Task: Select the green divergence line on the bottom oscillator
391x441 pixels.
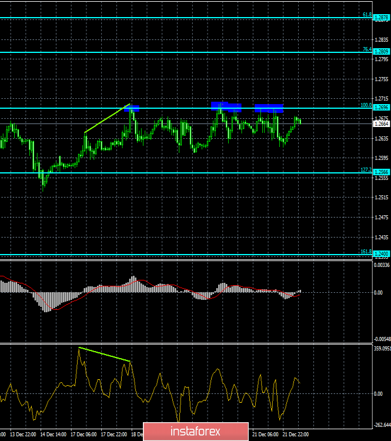Action: point(104,355)
